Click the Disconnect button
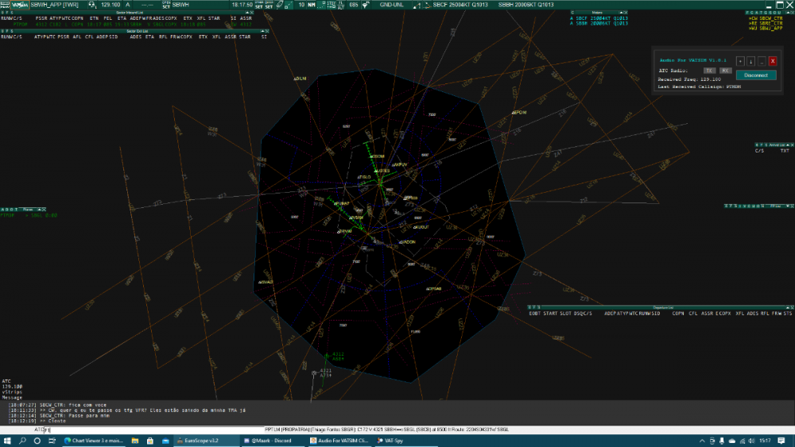 coord(756,75)
